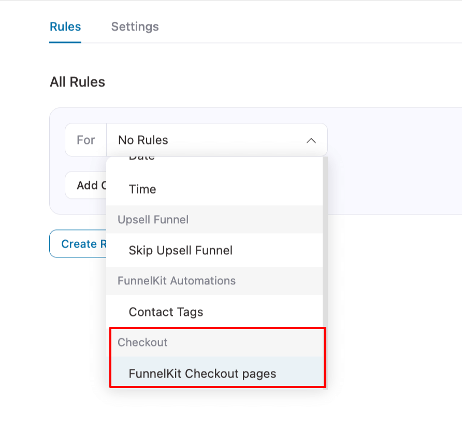Click the blue Rules tab underline
This screenshot has height=447, width=462.
[x=65, y=43]
